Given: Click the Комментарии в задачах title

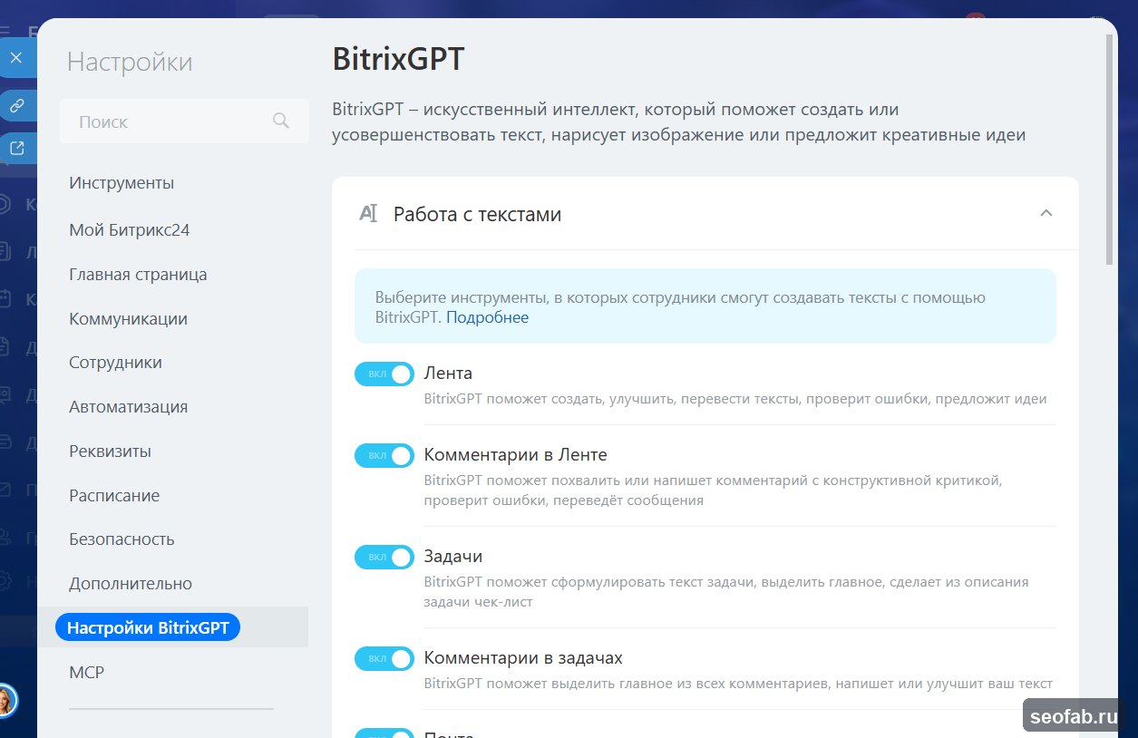Looking at the screenshot, I should point(523,658).
